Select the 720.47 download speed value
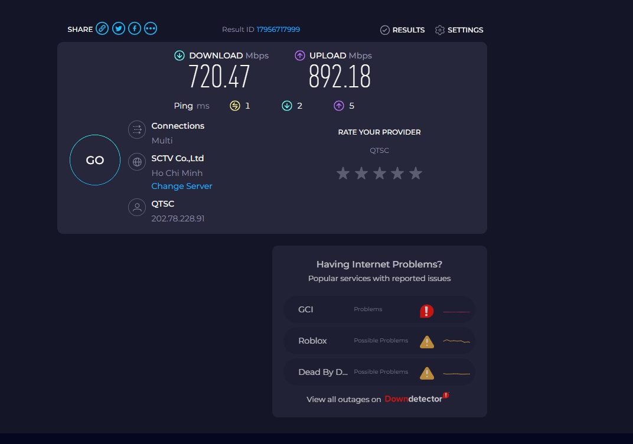The height and width of the screenshot is (444, 633). [219, 77]
